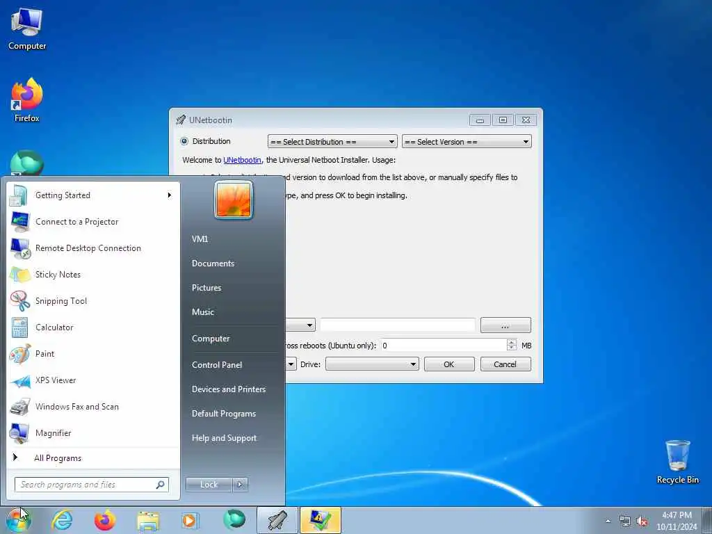Open the shutdown options arrow beside Lock

(x=240, y=485)
